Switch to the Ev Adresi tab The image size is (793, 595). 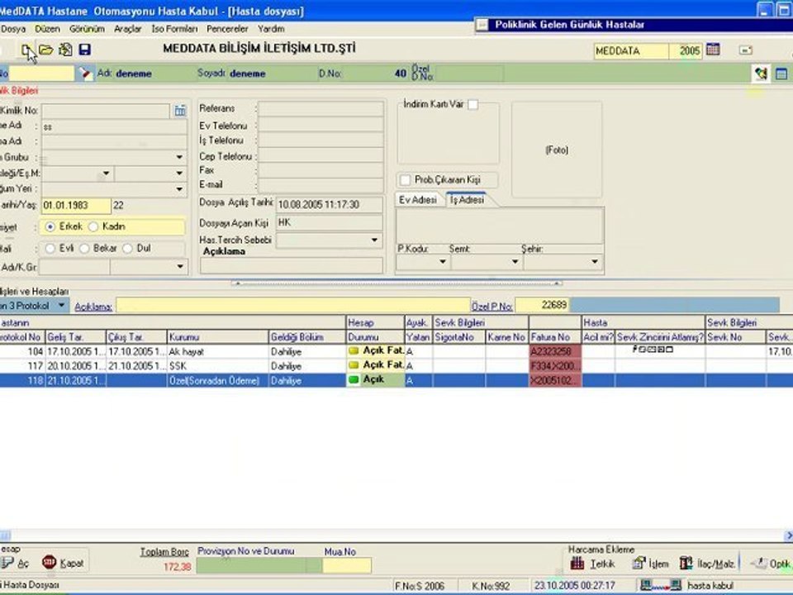(418, 200)
